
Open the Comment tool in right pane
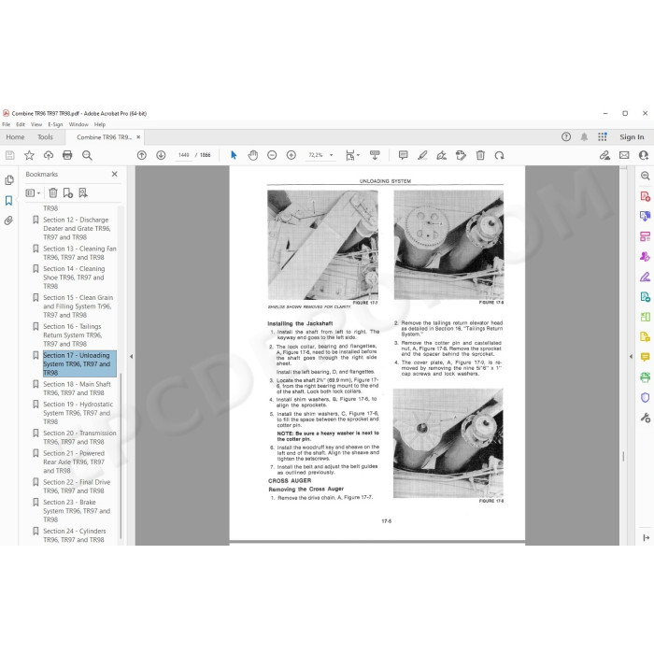point(645,357)
